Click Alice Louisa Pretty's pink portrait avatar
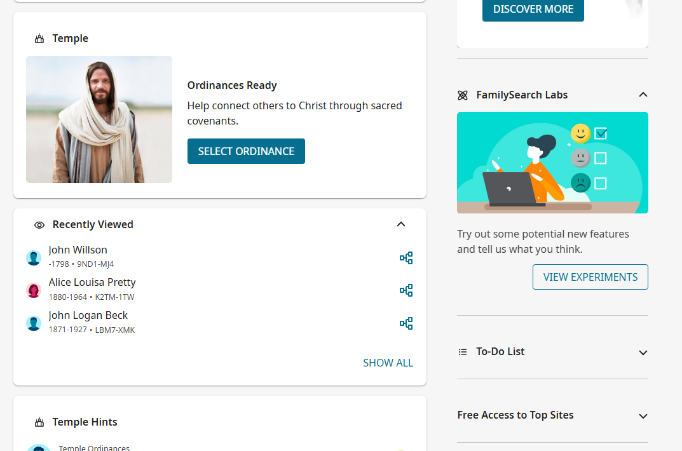The width and height of the screenshot is (682, 451). 34,290
